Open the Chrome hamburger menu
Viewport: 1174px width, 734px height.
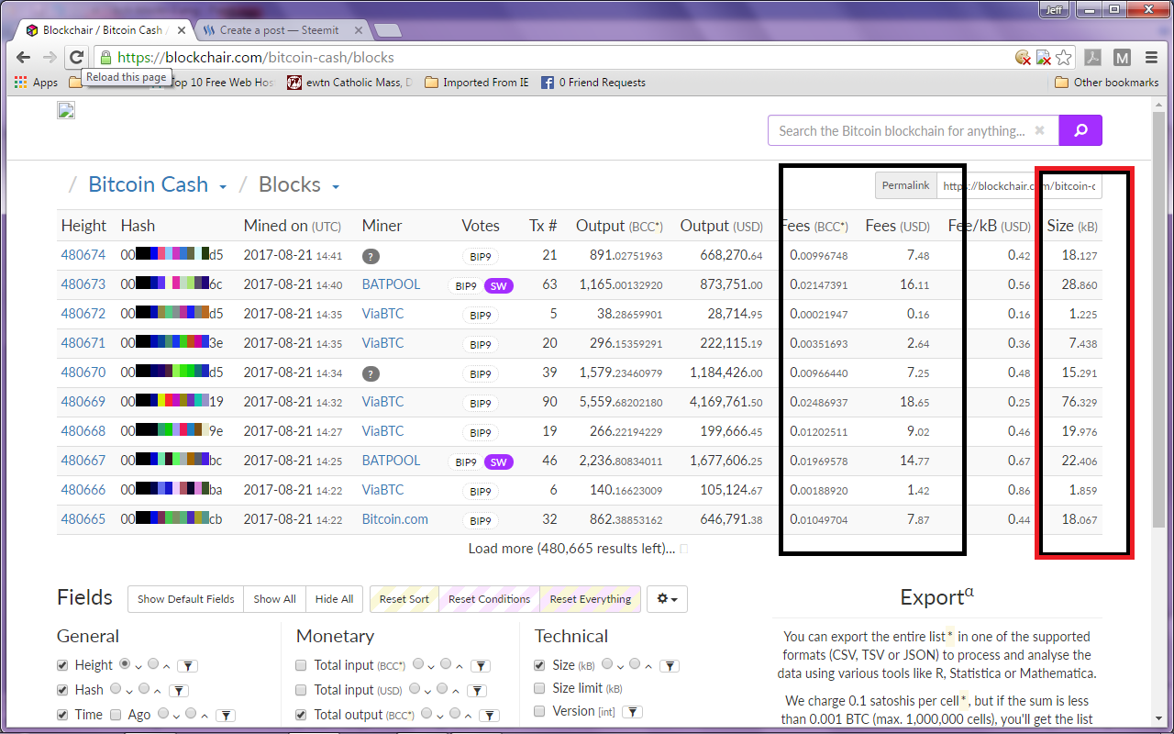(x=1152, y=58)
